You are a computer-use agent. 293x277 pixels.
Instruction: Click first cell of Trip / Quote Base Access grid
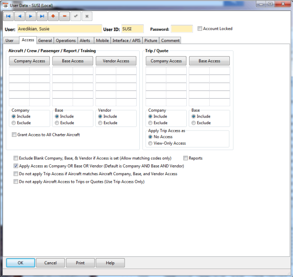click(199, 71)
